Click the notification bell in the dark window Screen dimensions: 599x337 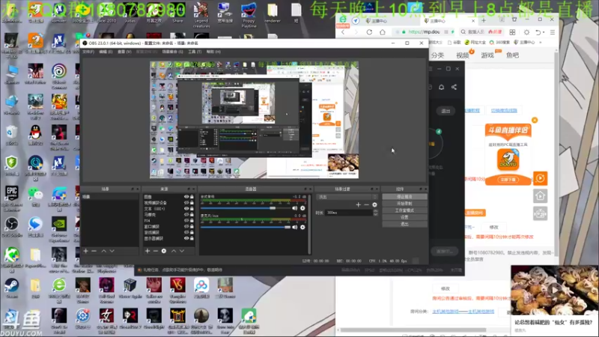[441, 87]
